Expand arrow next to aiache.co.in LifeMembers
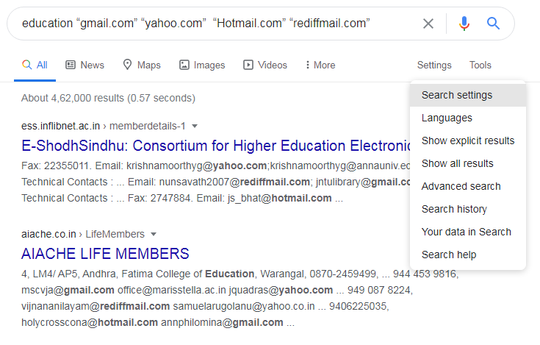This screenshot has height=345, width=540. click(x=154, y=235)
